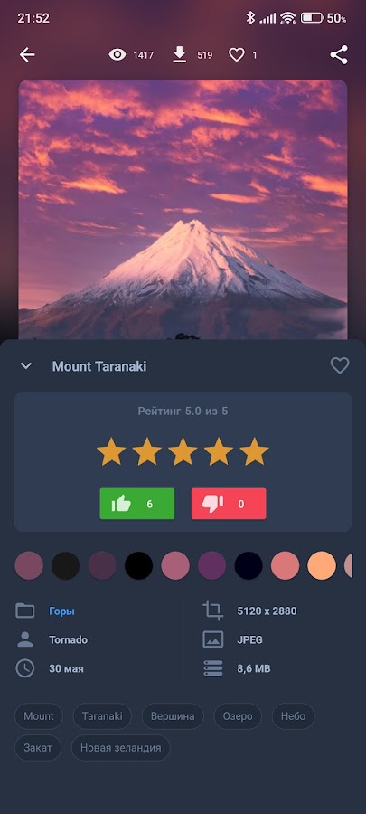The image size is (366, 814).
Task: Tap the eye views icon
Action: click(x=117, y=54)
